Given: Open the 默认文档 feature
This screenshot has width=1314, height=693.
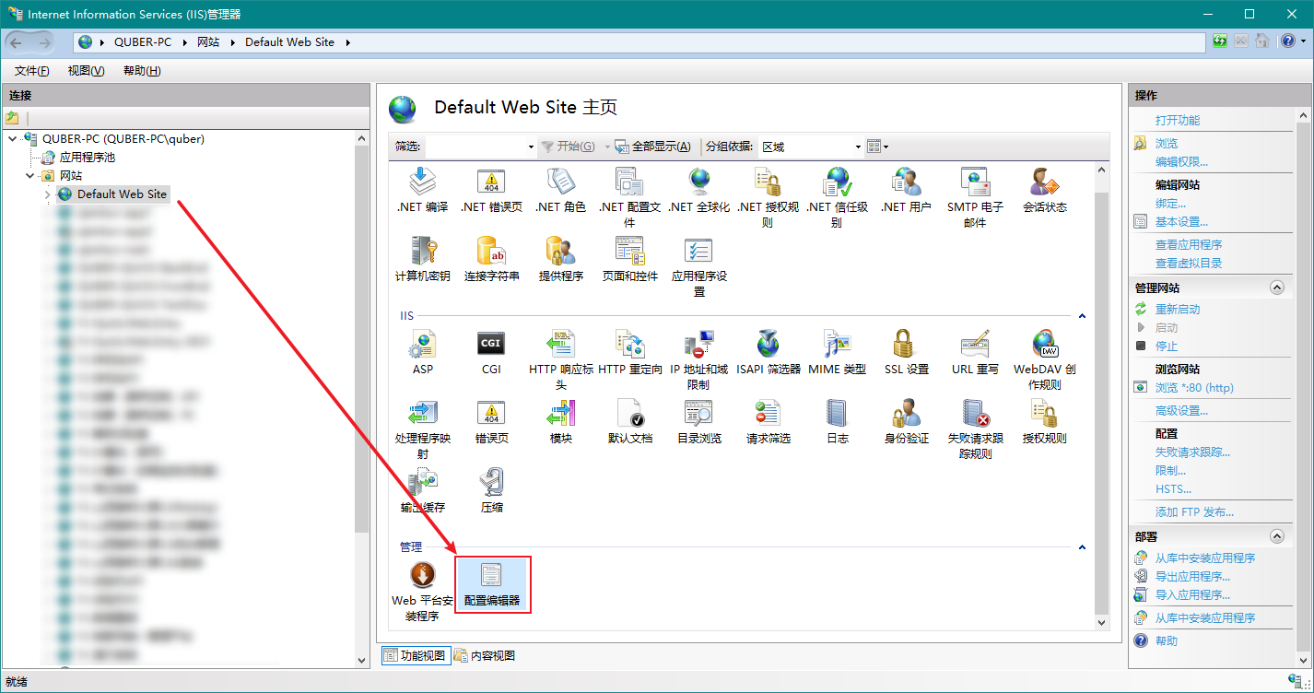Looking at the screenshot, I should pyautogui.click(x=630, y=415).
